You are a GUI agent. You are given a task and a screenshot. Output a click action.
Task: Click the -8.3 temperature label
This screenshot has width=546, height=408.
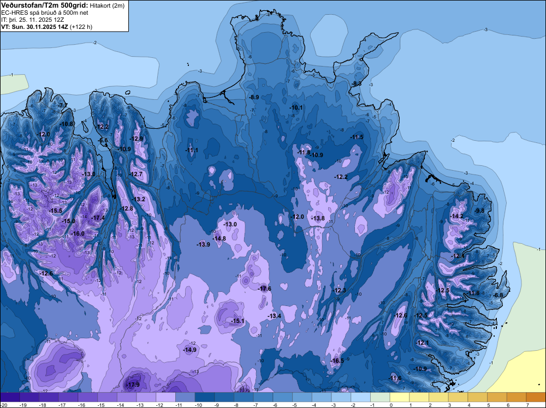(x=357, y=84)
